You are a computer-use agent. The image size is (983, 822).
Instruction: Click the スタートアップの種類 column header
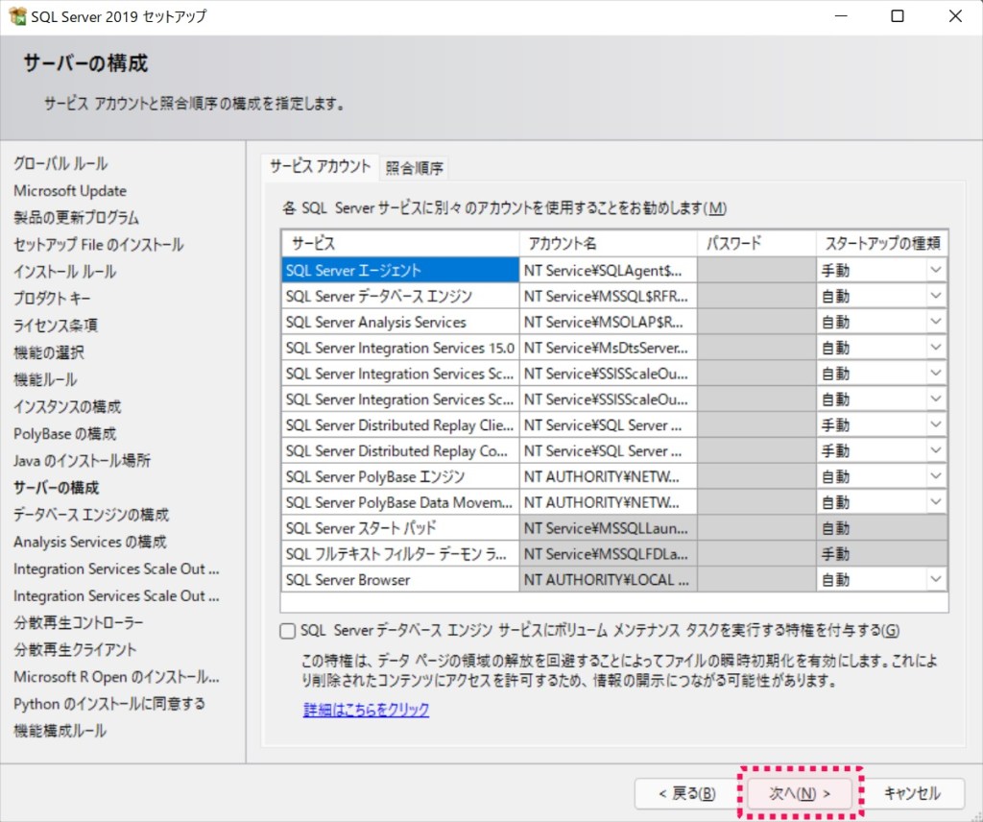pyautogui.click(x=882, y=243)
